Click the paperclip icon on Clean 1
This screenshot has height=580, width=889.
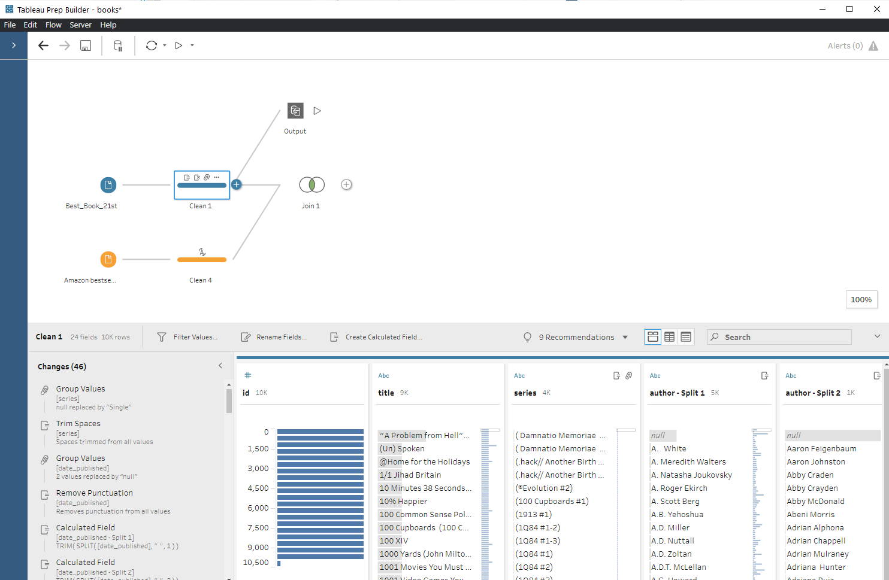click(x=207, y=177)
